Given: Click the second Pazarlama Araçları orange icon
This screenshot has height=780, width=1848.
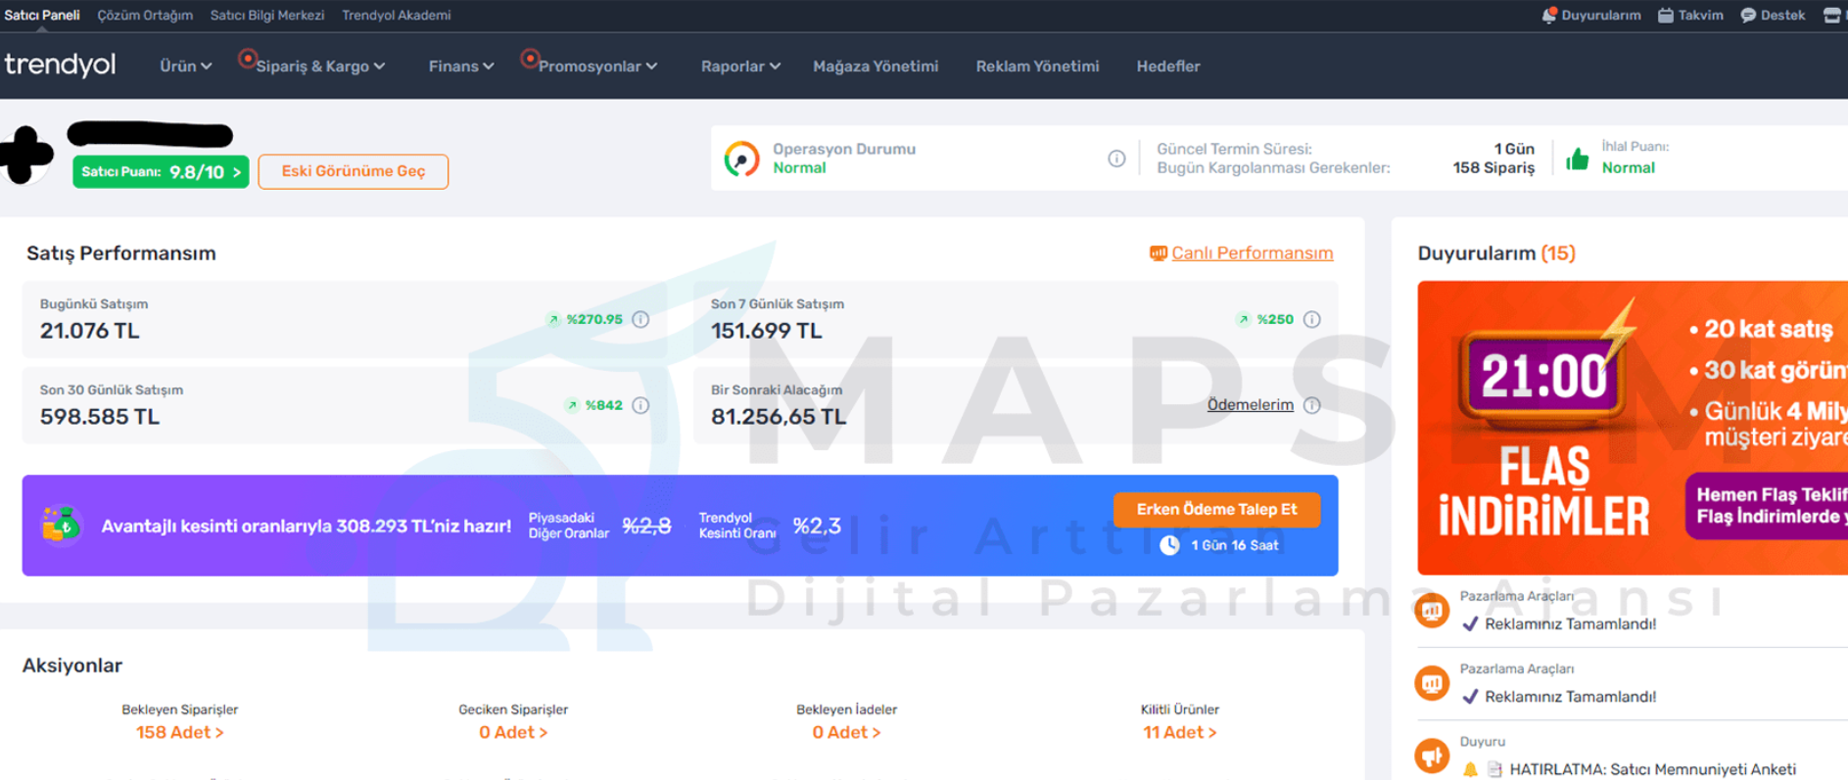Looking at the screenshot, I should 1432,683.
